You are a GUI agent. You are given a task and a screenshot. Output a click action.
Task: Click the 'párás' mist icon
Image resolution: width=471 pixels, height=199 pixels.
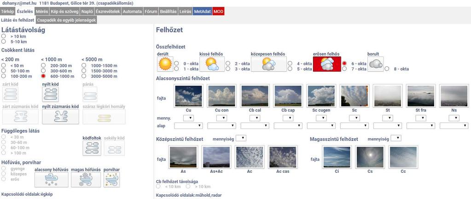point(90,94)
